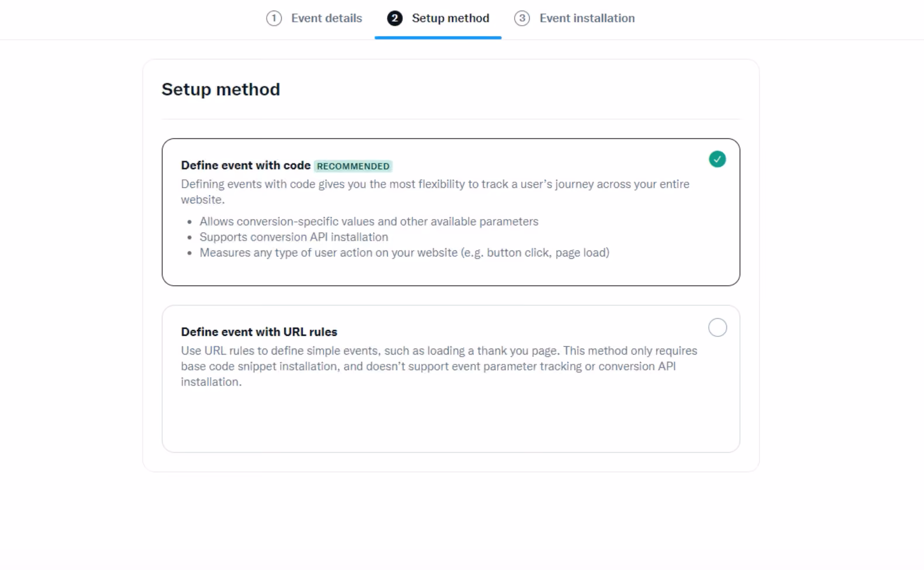Click the code event description paragraph
The width and height of the screenshot is (924, 570).
point(435,192)
